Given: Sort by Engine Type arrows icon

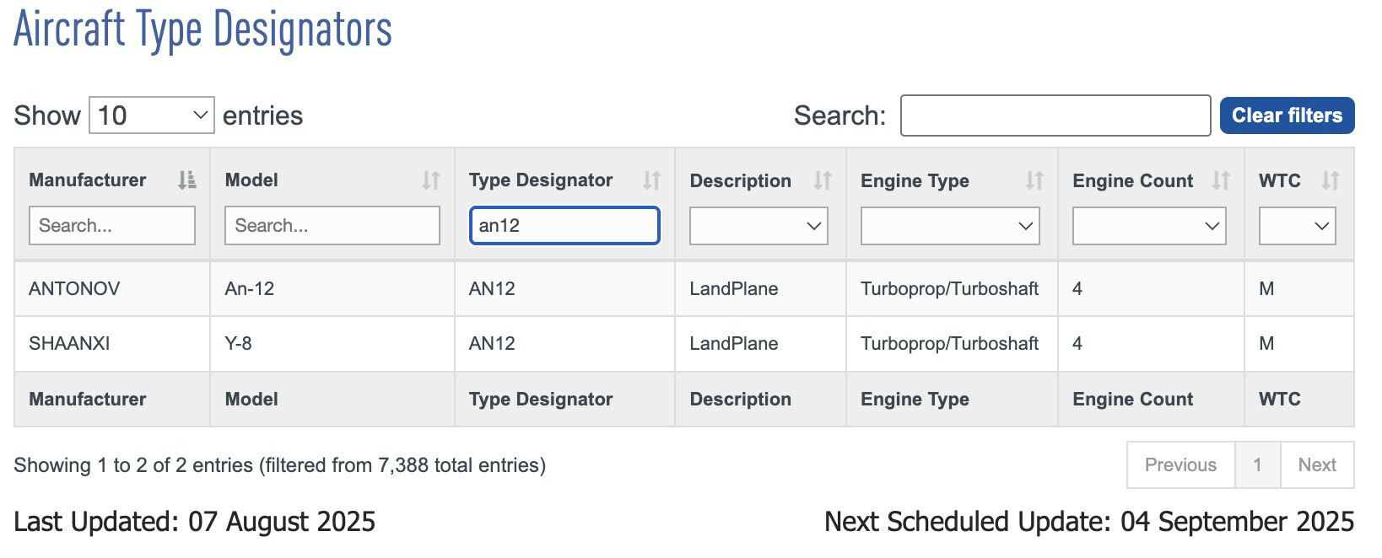Looking at the screenshot, I should click(1034, 180).
